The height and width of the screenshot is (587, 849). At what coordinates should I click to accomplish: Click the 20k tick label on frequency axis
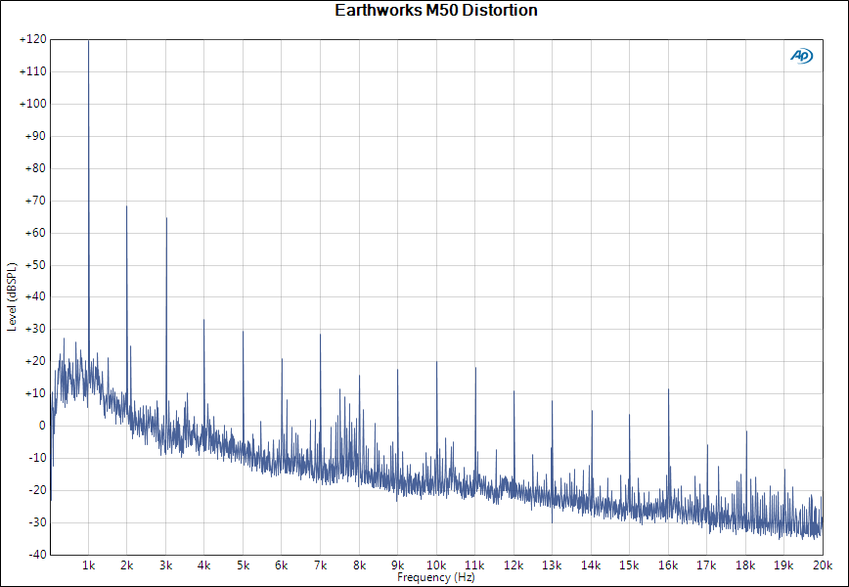pyautogui.click(x=822, y=565)
